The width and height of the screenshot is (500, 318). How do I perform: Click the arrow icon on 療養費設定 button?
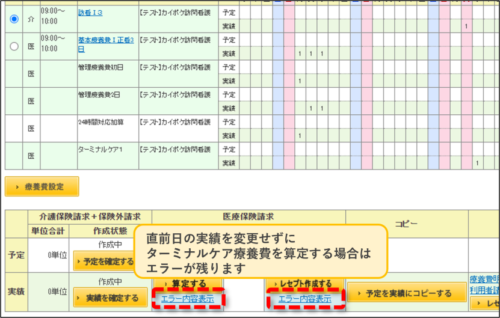click(17, 187)
